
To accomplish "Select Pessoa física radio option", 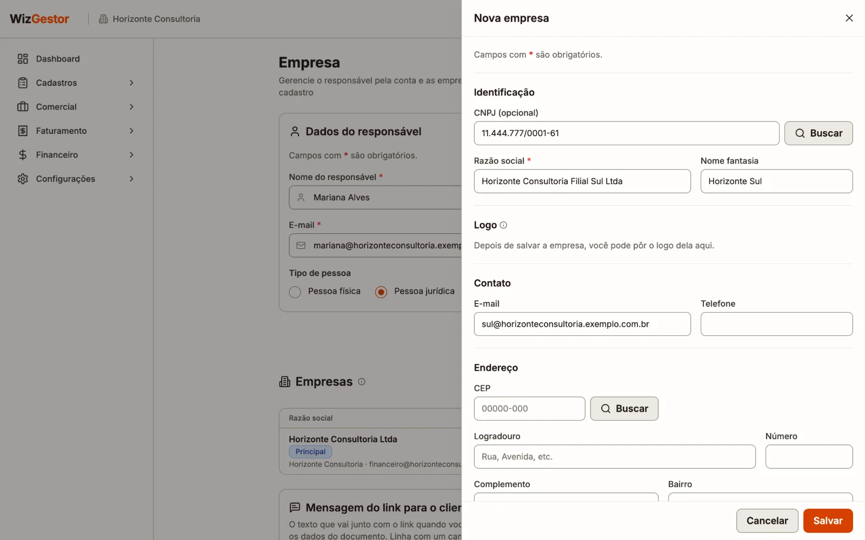I will (295, 292).
